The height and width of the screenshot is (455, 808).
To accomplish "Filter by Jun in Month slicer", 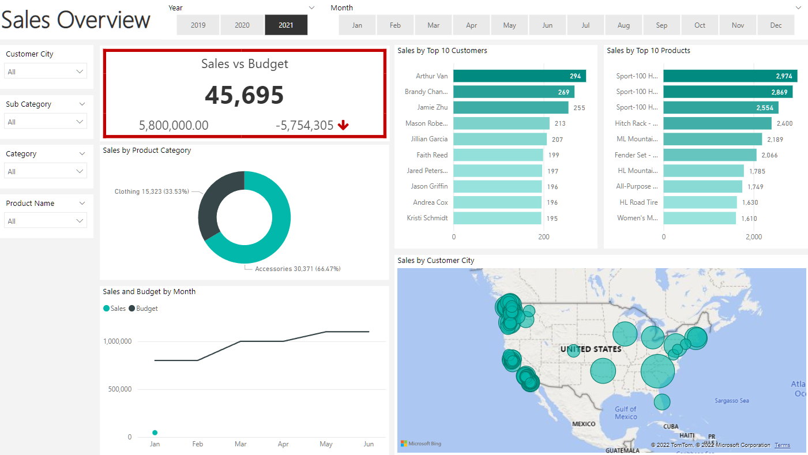I will click(548, 25).
